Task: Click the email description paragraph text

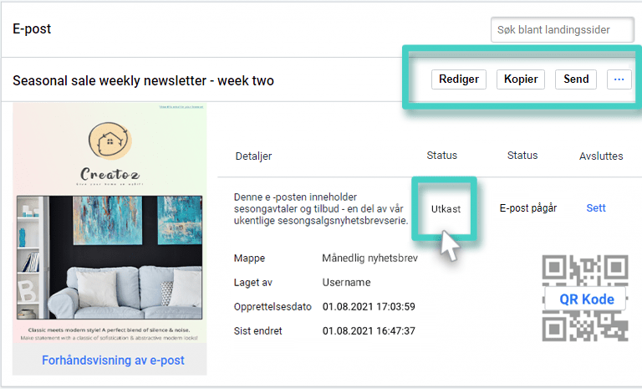Action: tap(321, 208)
